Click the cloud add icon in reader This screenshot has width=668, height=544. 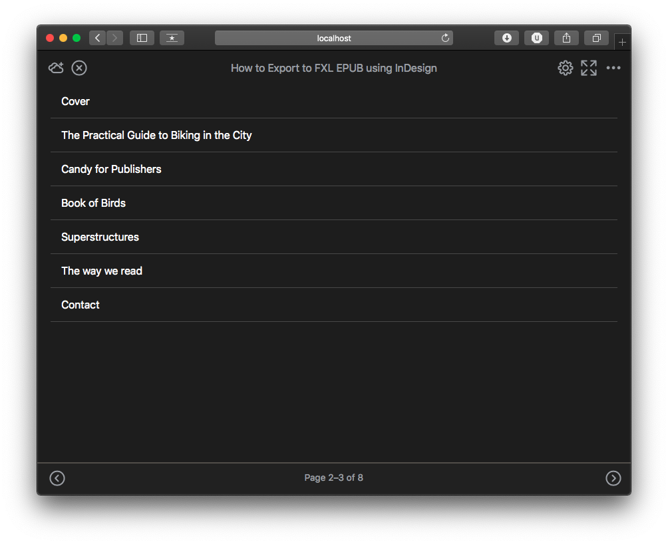coord(56,68)
